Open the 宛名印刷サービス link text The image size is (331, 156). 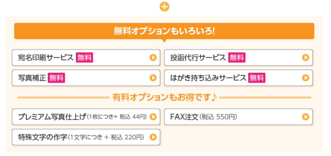click(46, 57)
